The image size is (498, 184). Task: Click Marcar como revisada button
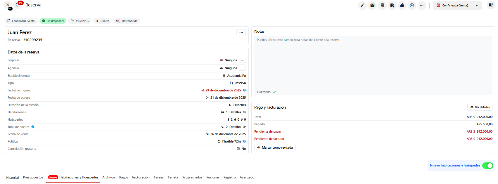click(275, 147)
